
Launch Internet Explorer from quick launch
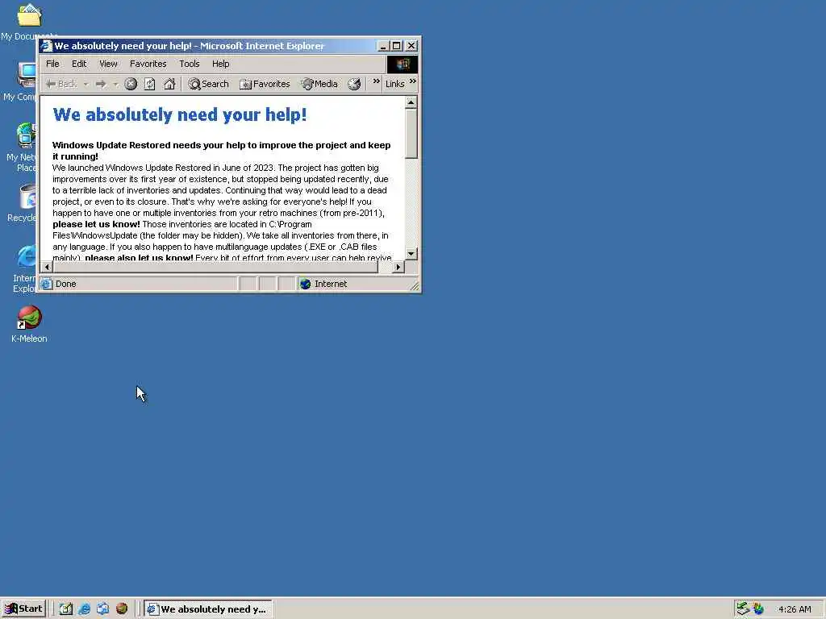[x=84, y=609]
